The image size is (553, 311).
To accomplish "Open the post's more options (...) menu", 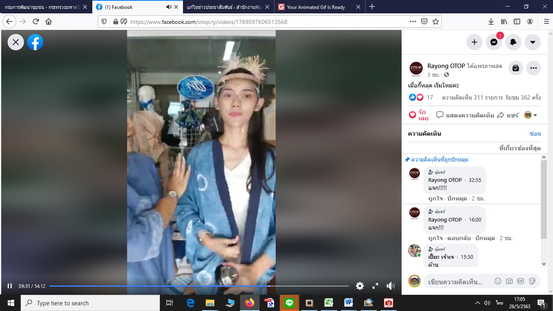I will [534, 68].
